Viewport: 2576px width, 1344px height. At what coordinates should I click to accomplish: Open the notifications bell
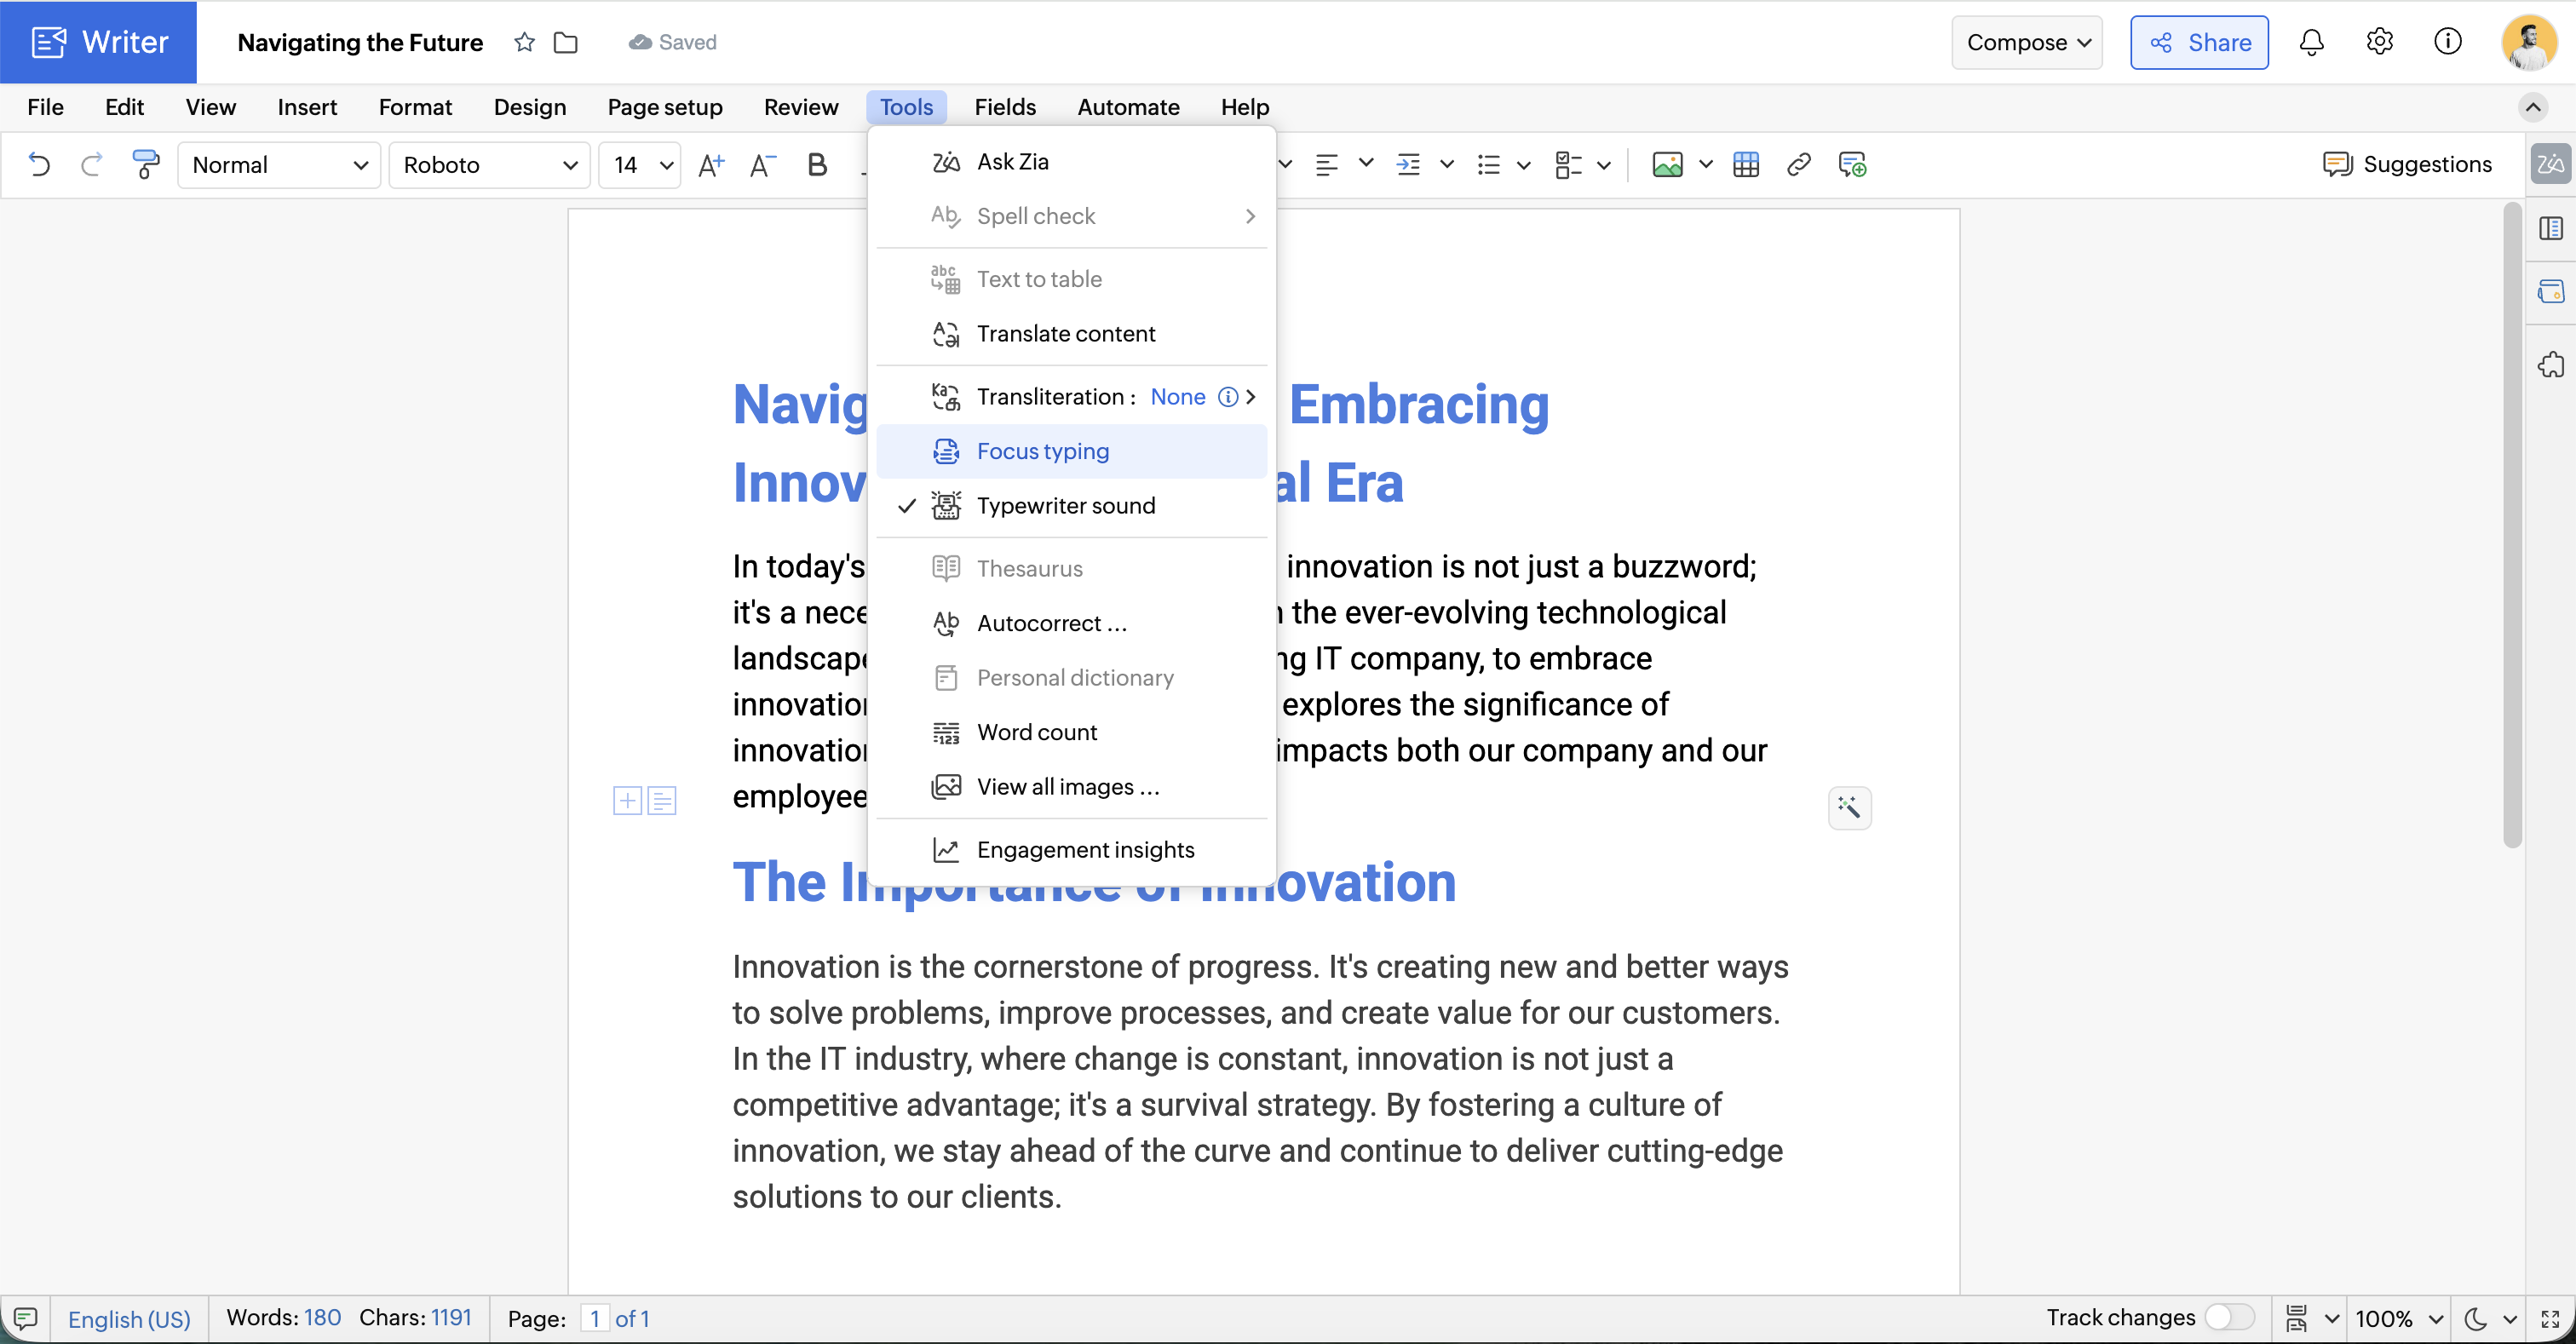point(2311,42)
